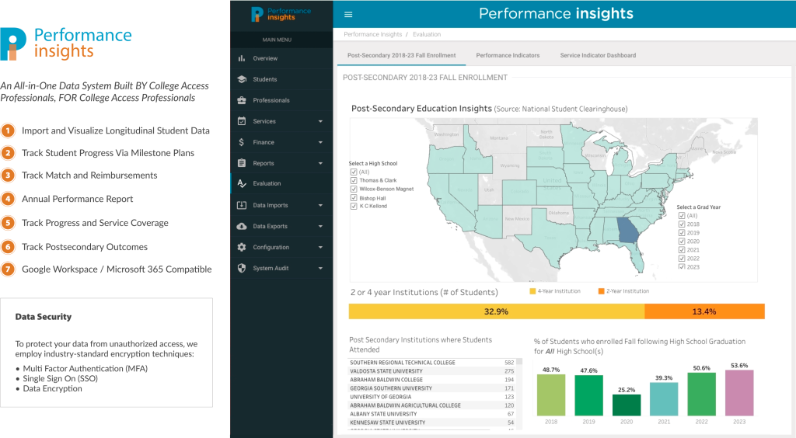Click the 32.9% yellow bar segment
796x438 pixels.
click(497, 311)
